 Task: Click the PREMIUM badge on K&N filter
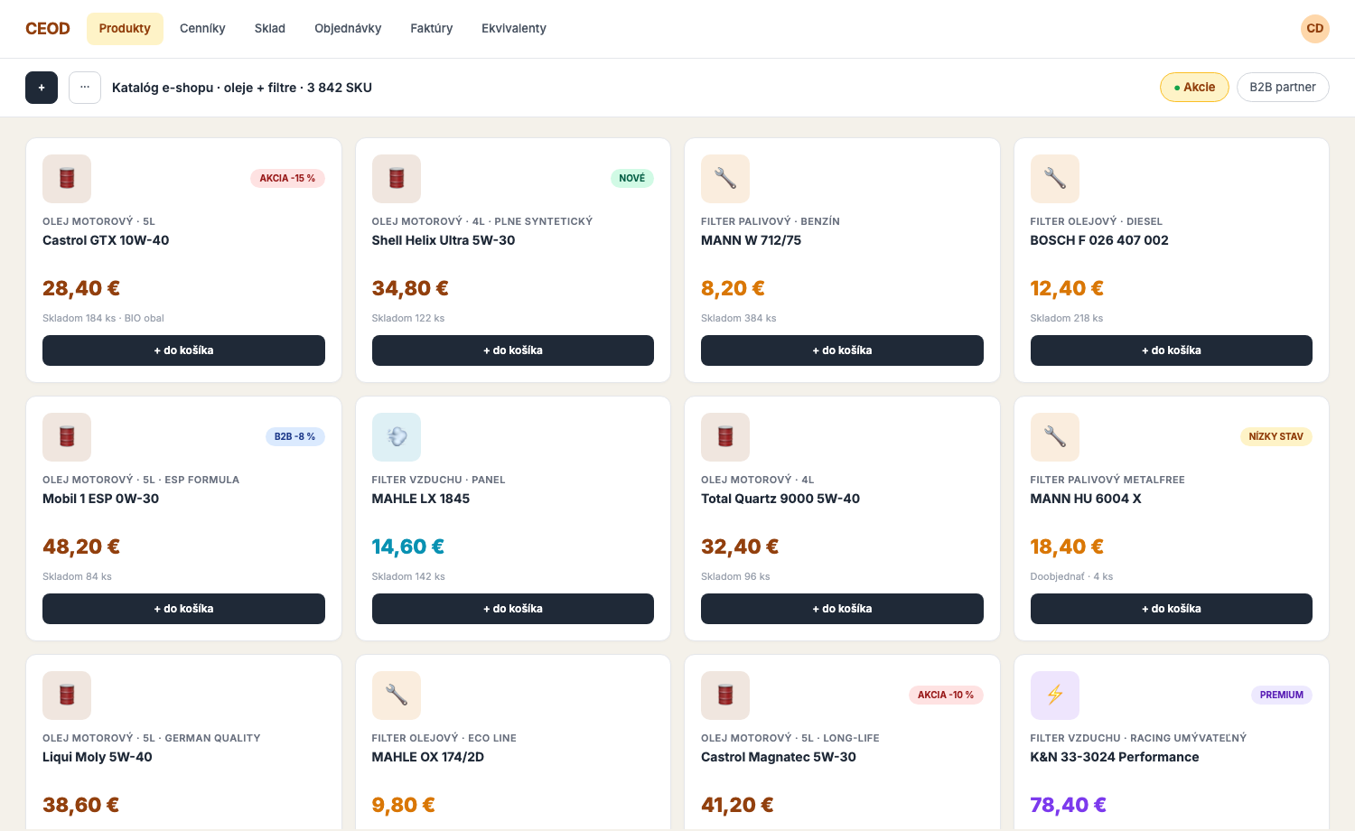[x=1282, y=696]
